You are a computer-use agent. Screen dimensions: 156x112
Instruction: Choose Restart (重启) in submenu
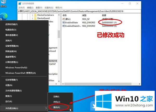coord(60,107)
